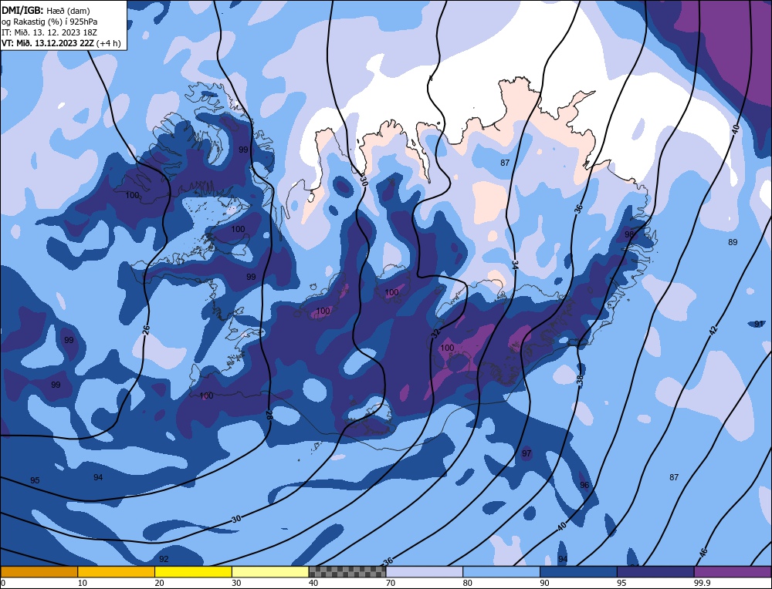Click the humidity value 91
772x589 pixels.
[x=759, y=324]
